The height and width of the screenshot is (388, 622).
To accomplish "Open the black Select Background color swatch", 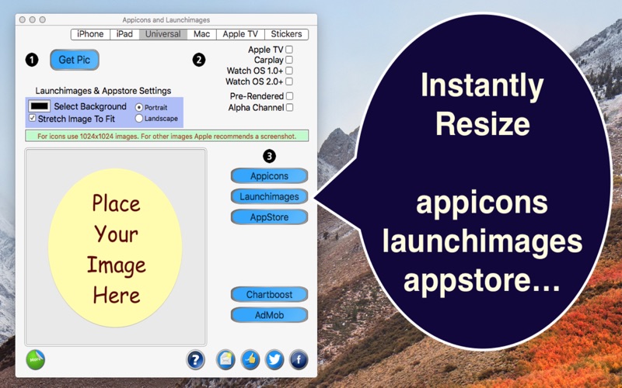I will tap(40, 106).
